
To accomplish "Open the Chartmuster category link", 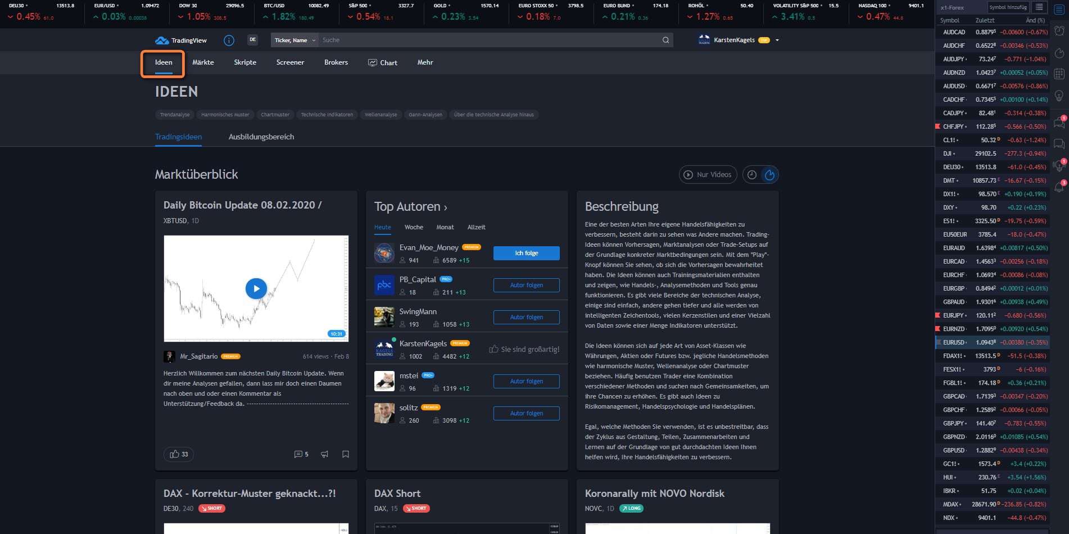I will [x=275, y=114].
